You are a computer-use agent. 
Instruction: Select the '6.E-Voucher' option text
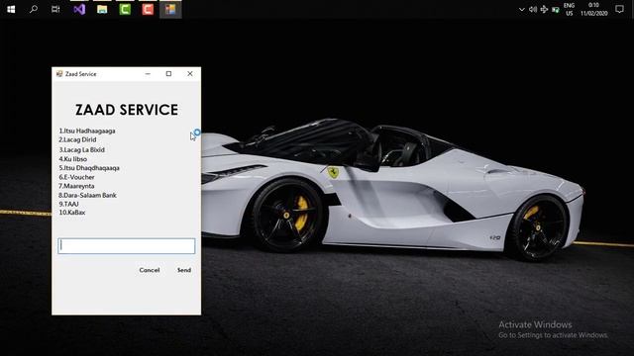[x=76, y=177]
